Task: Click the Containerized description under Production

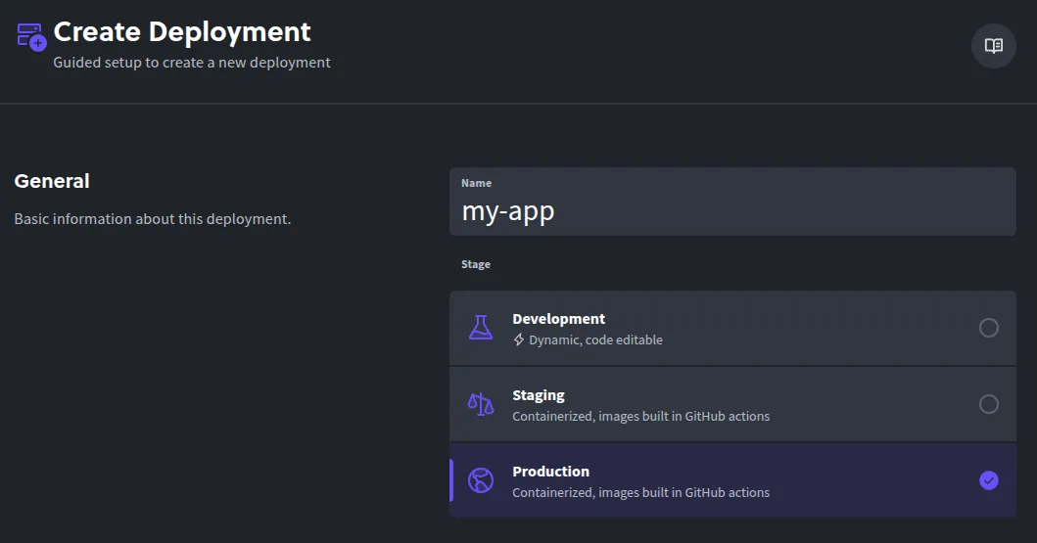Action: pyautogui.click(x=640, y=493)
